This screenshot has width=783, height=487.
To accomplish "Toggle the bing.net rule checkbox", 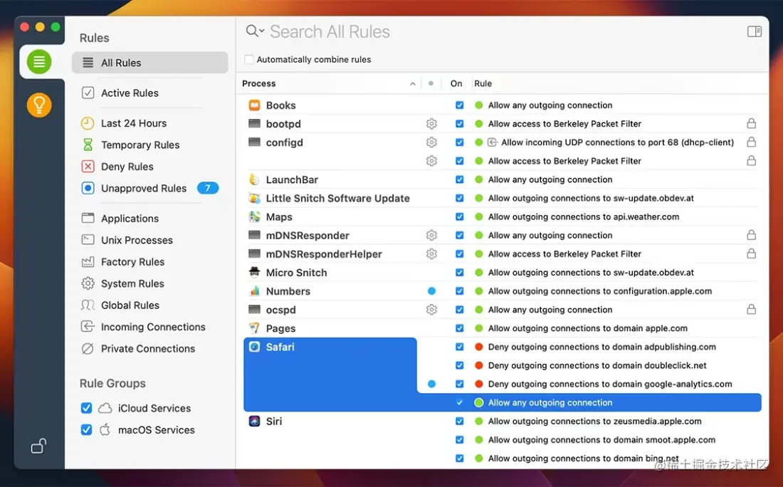I will tap(459, 459).
